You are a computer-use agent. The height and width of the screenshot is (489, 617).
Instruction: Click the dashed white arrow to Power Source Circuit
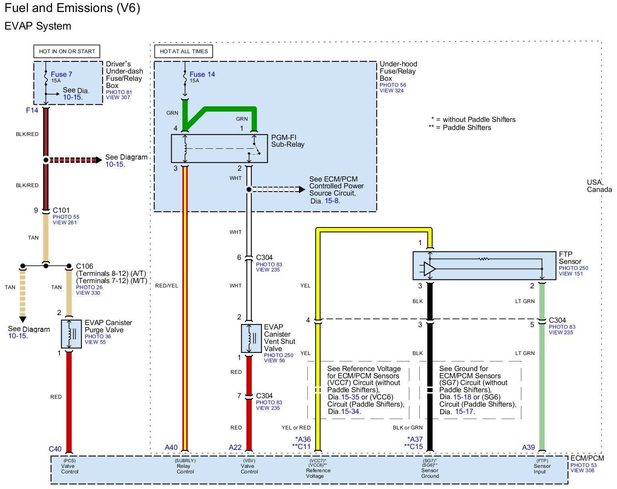277,189
